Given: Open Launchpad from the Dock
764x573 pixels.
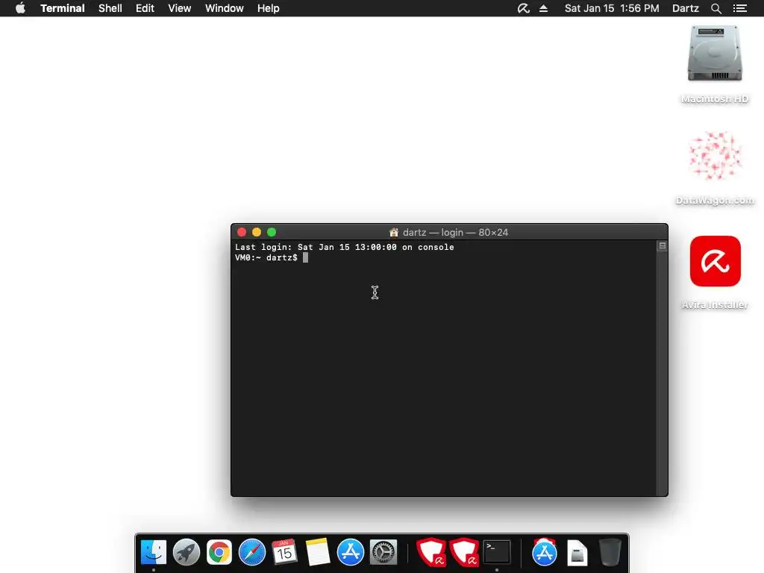Looking at the screenshot, I should point(186,553).
